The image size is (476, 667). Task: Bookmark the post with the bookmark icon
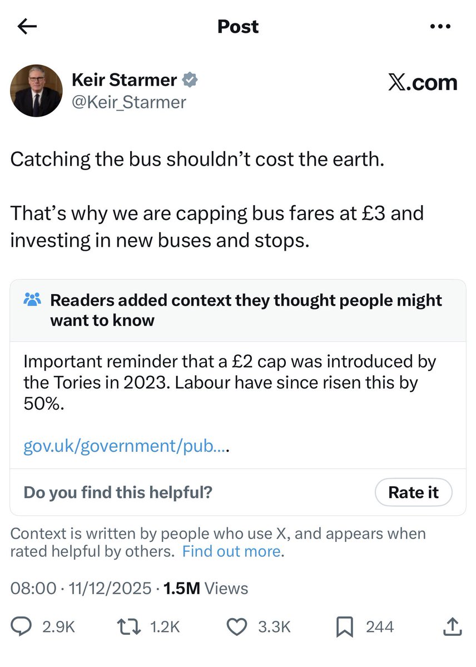[345, 627]
